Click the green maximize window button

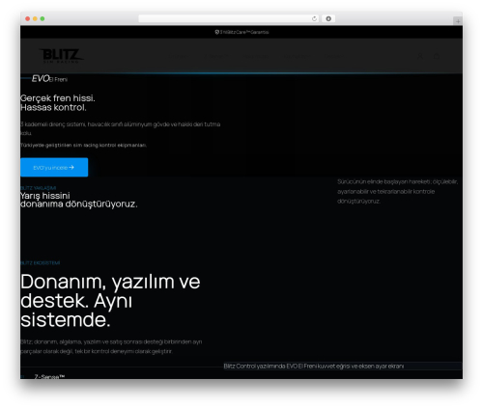[43, 18]
